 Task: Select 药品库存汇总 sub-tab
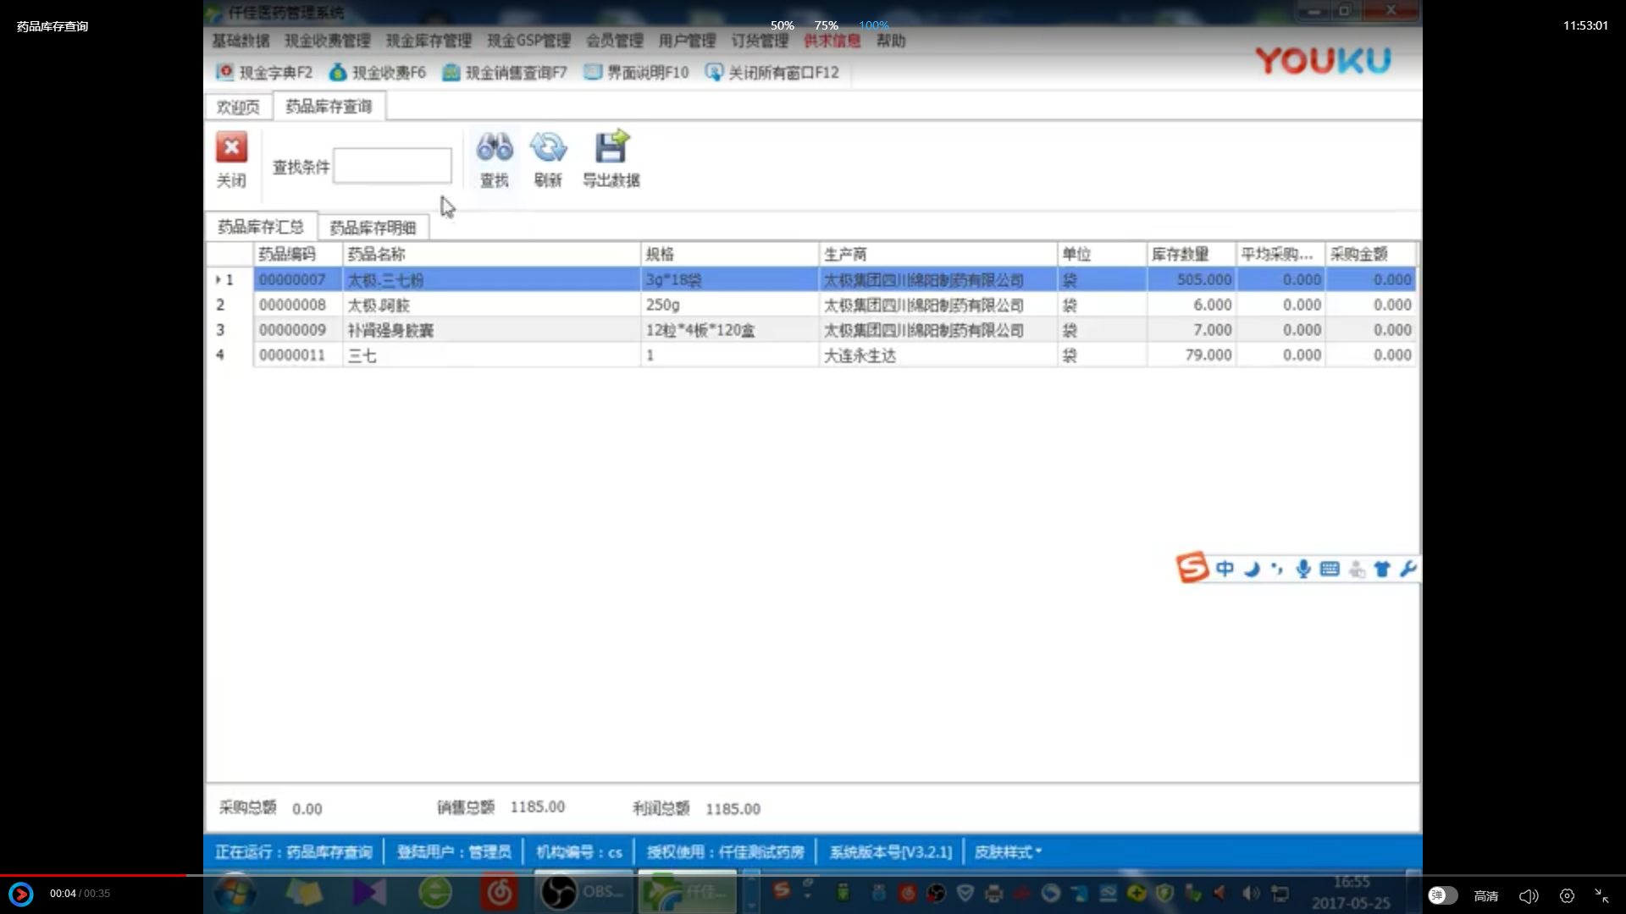coord(261,227)
